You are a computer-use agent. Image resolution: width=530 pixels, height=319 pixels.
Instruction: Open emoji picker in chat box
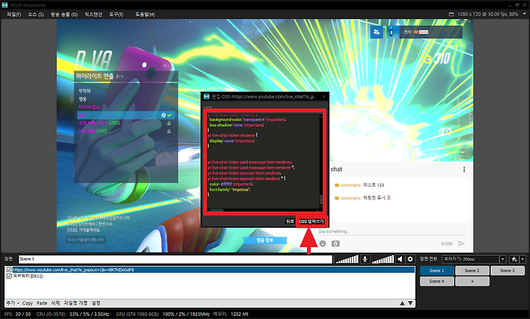pos(322,243)
